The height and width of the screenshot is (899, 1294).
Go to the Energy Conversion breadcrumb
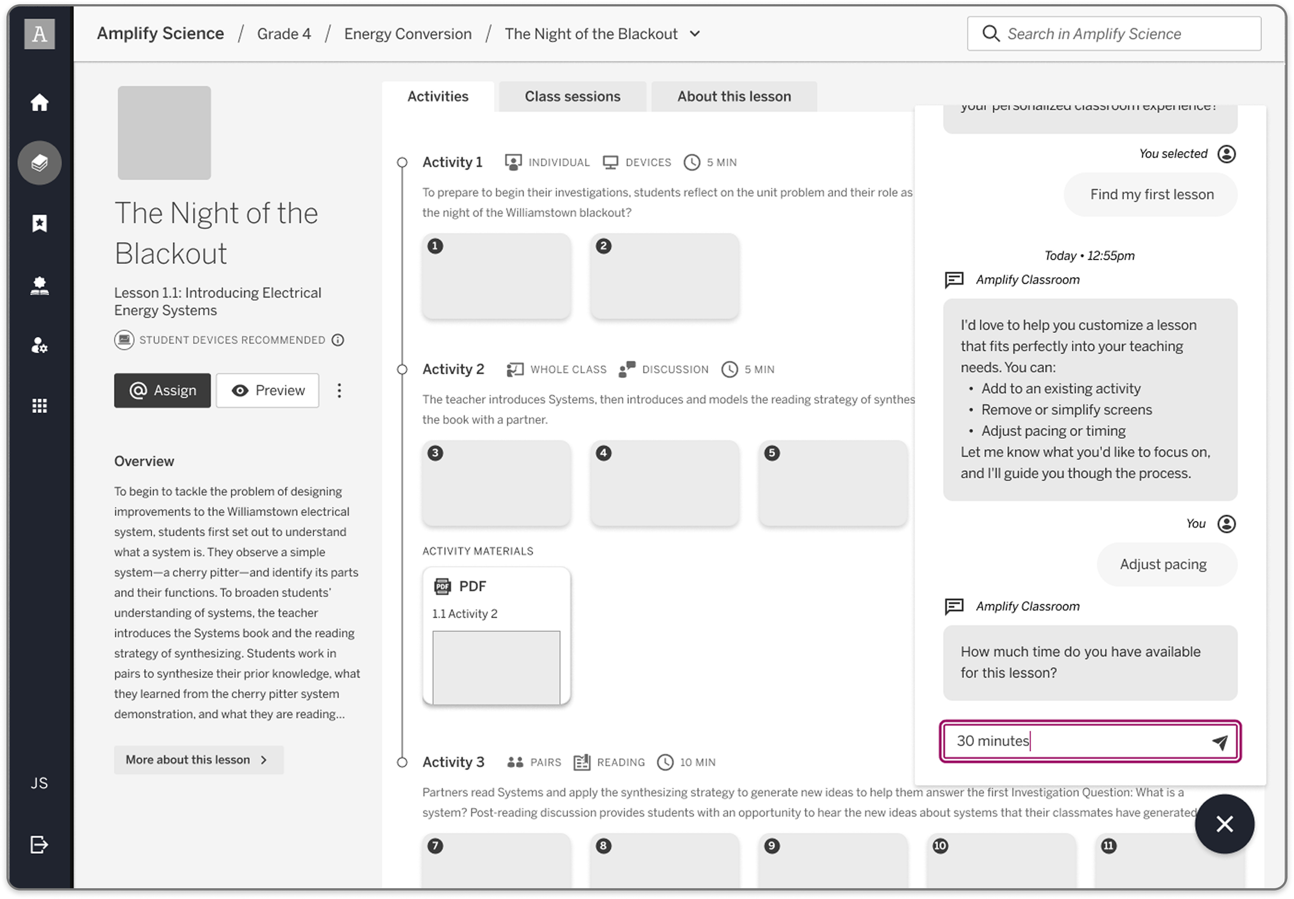tap(408, 34)
